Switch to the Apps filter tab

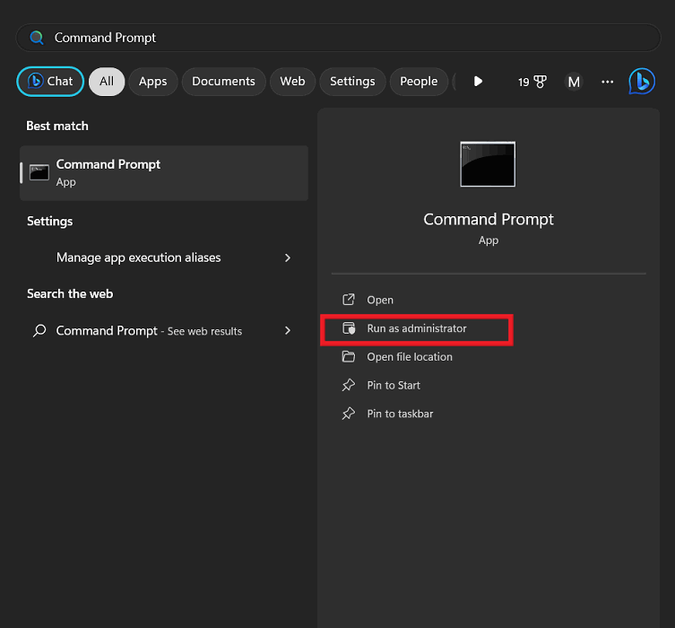point(152,82)
